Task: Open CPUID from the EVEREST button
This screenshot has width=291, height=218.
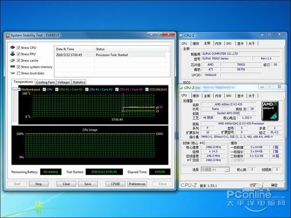Action: click(115, 184)
